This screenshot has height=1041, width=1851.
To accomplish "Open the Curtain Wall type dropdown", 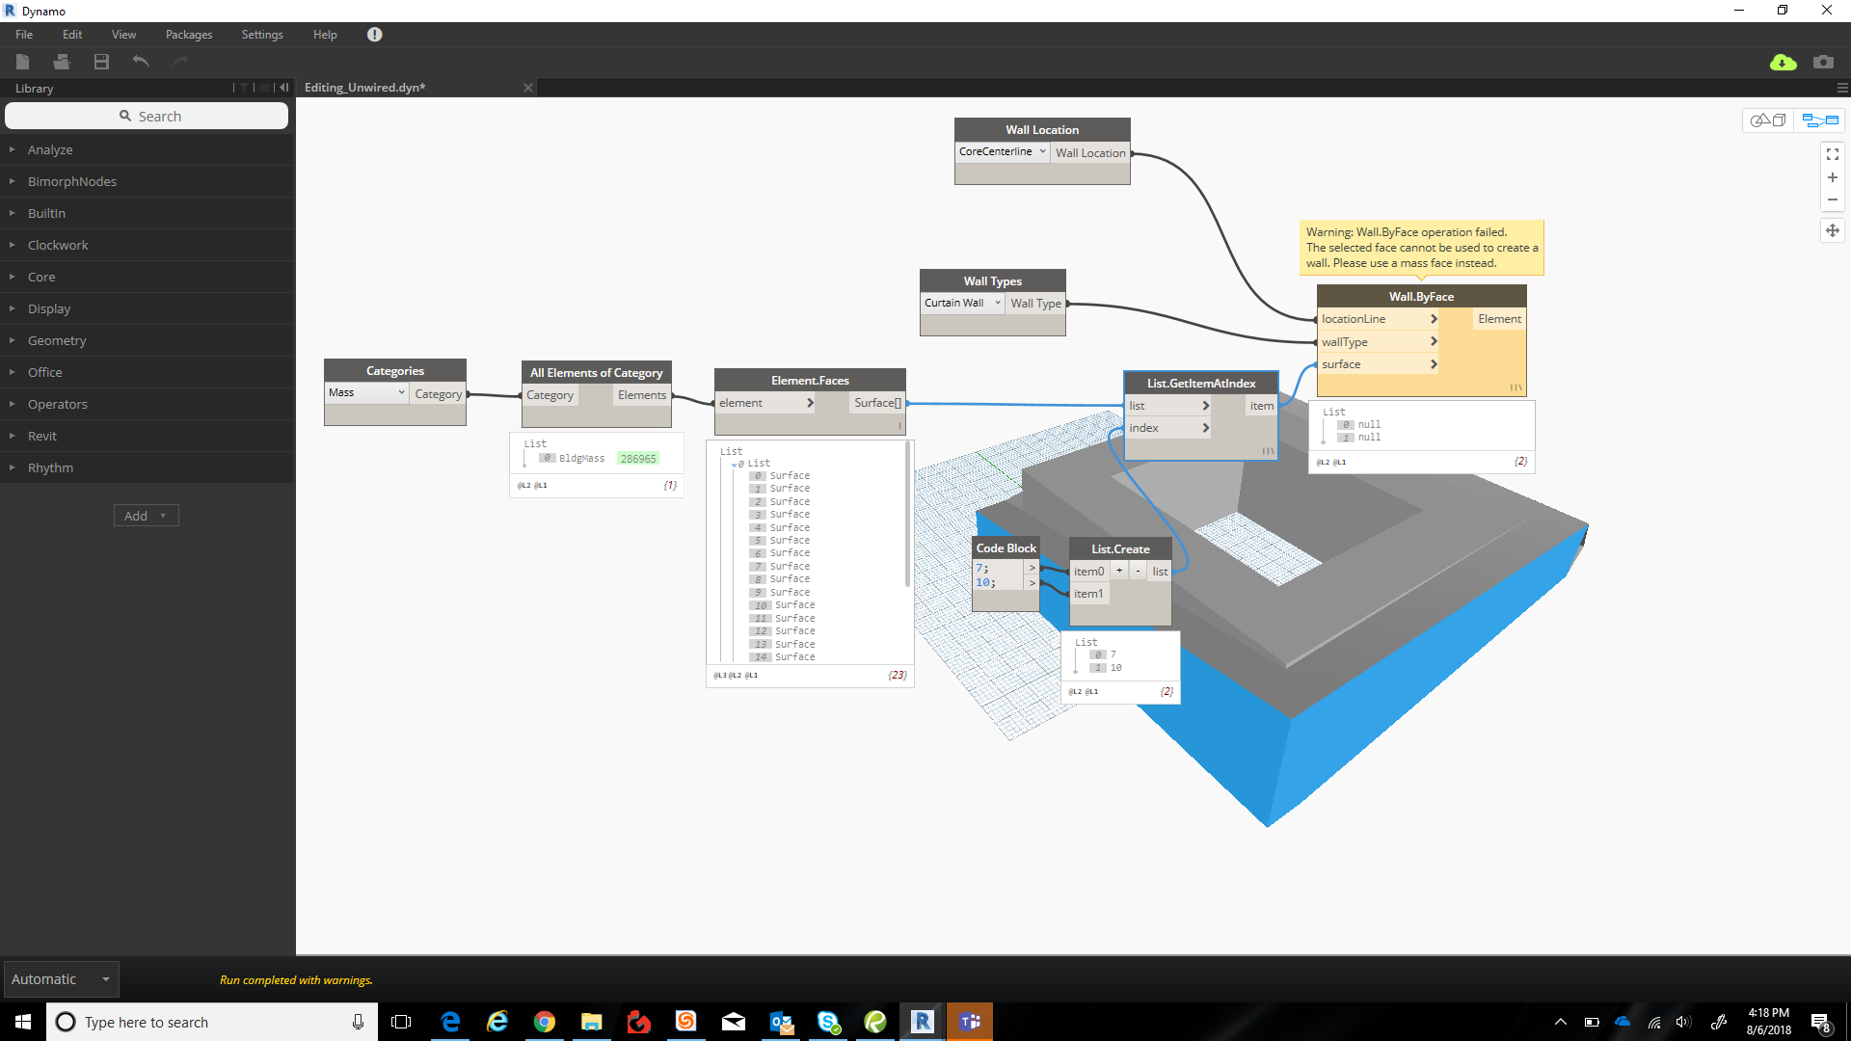I will (x=962, y=303).
